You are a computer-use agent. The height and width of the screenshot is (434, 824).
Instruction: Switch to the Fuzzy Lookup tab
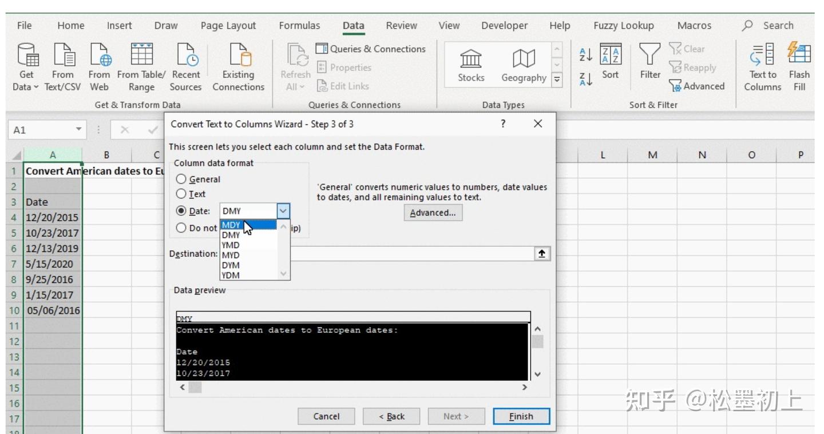tap(624, 25)
